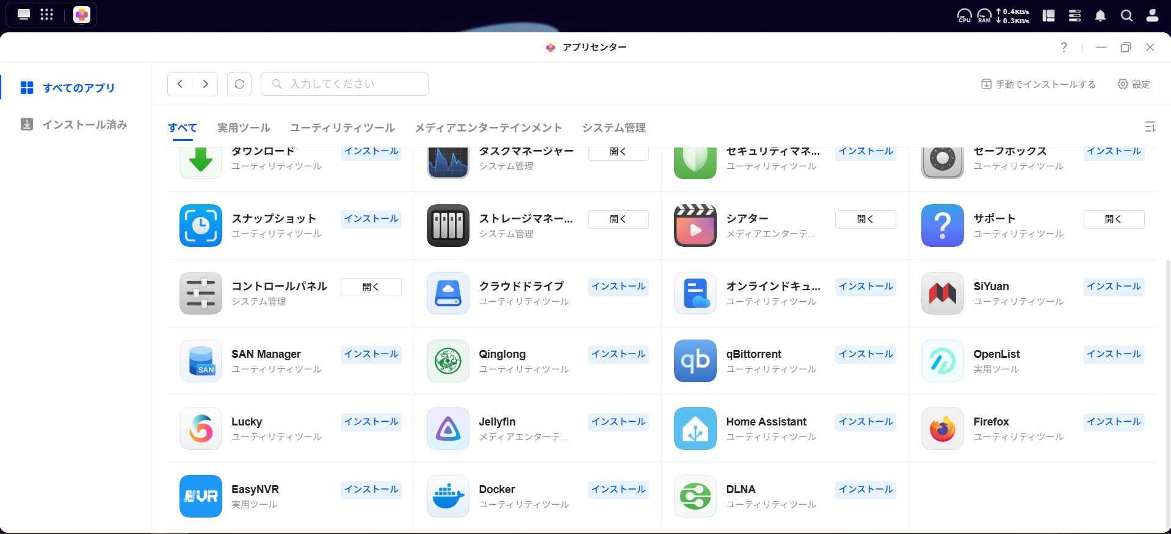
Task: Click the SiYuan app icon
Action: (942, 293)
